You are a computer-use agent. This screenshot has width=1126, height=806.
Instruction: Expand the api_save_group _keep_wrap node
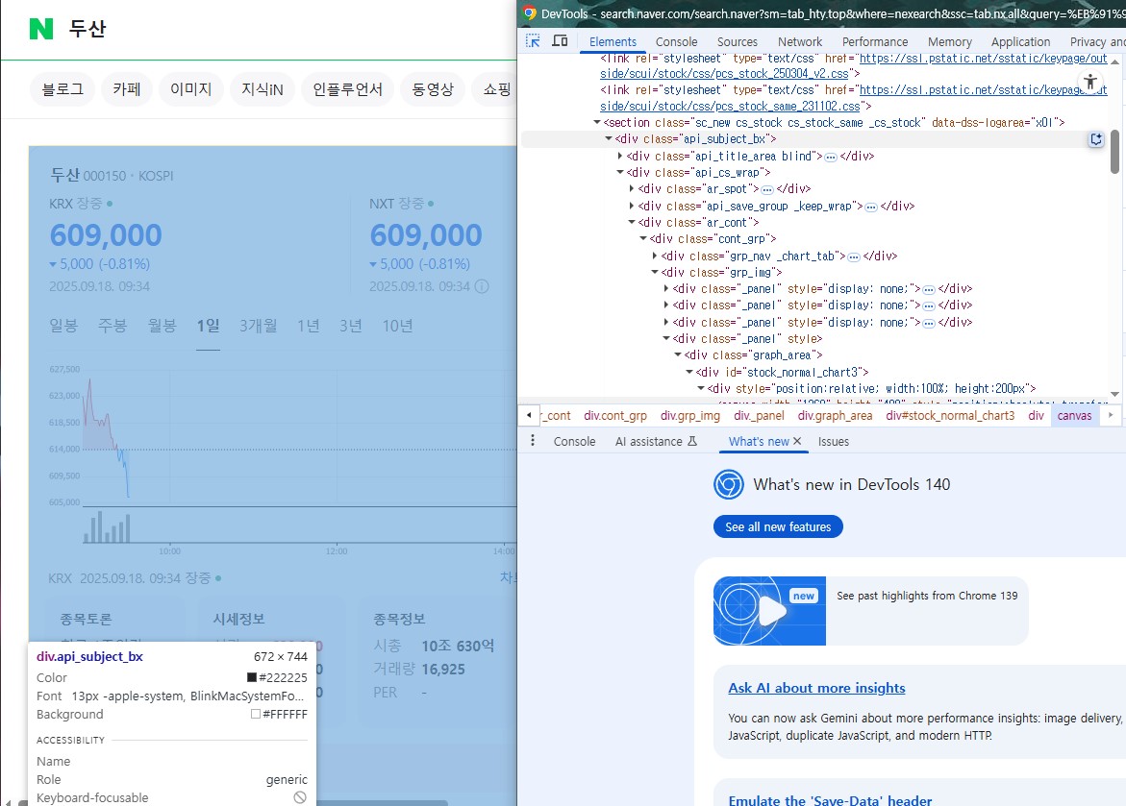tap(631, 206)
